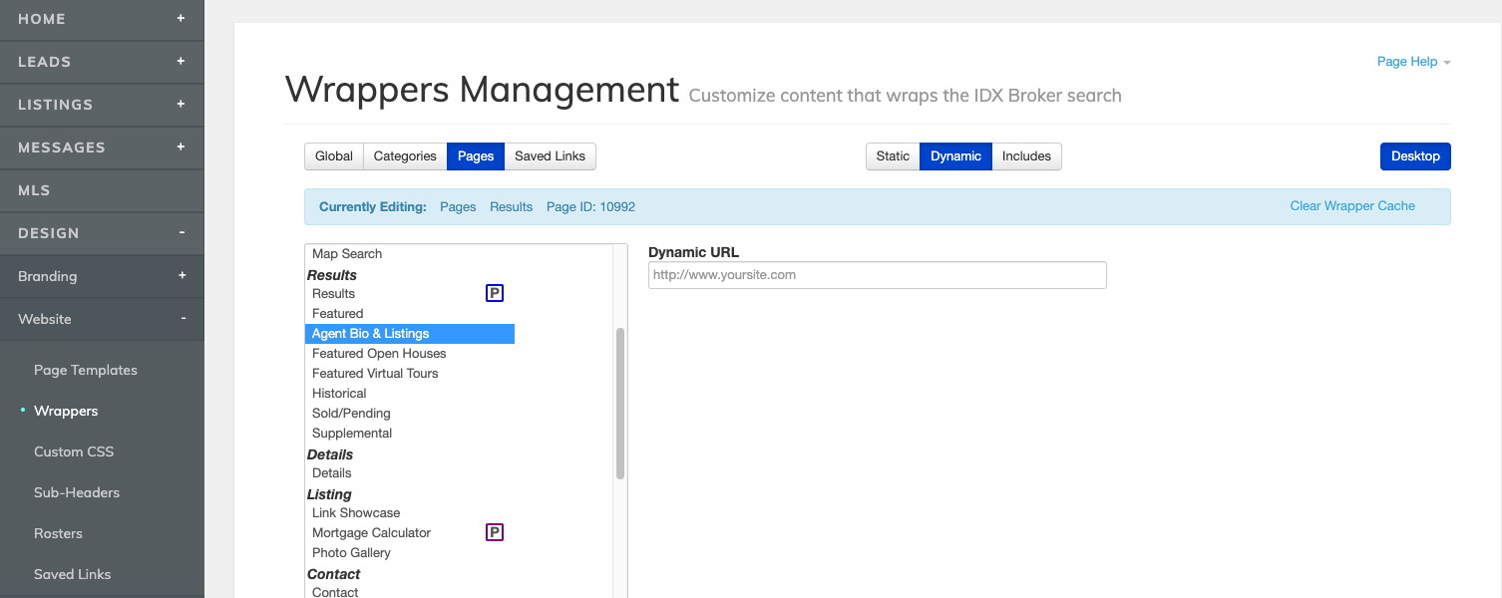
Task: Click Clear Wrapper Cache link
Action: coord(1351,206)
